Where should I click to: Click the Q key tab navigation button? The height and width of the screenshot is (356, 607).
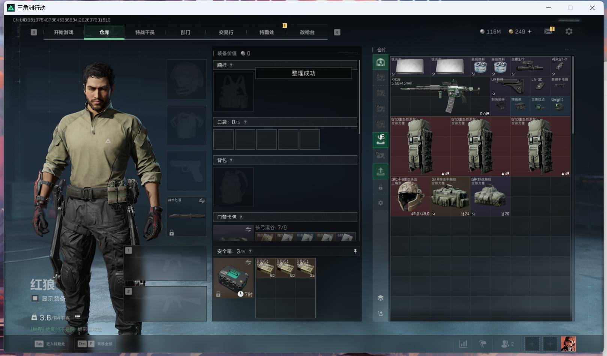tap(34, 32)
